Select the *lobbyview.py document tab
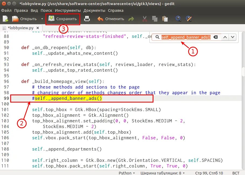245x175 pixels. click(x=21, y=28)
